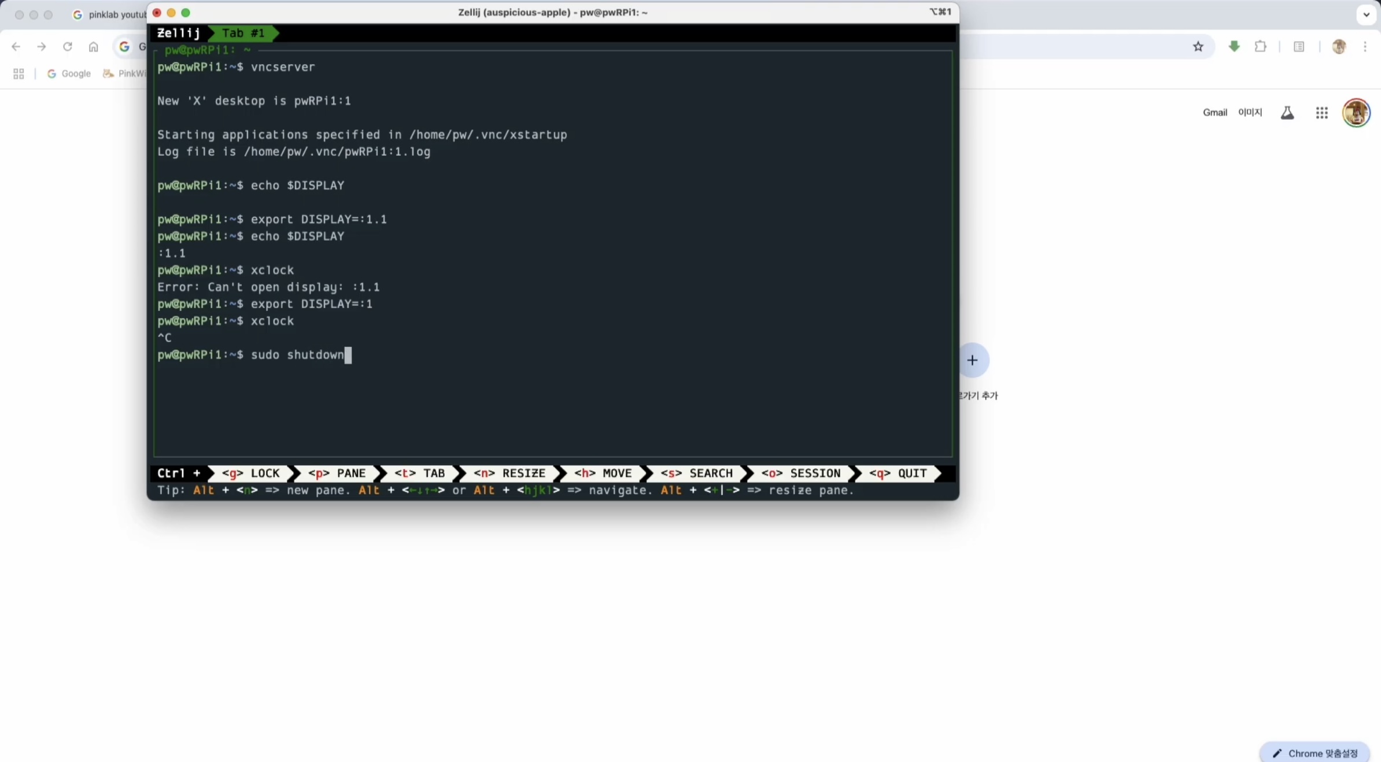
Task: Click the add shortcut plus button
Action: click(x=972, y=360)
